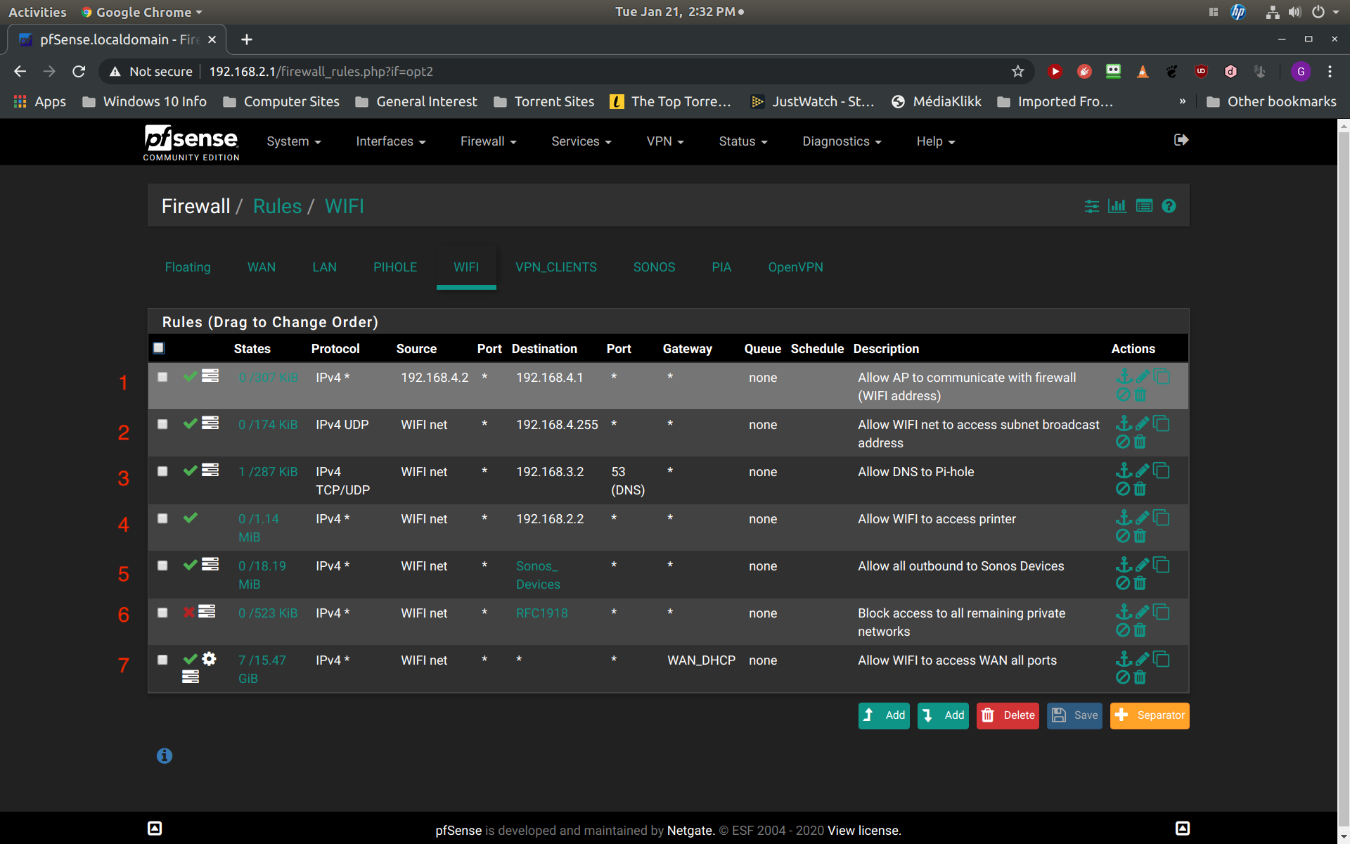1350x844 pixels.
Task: Edit the Block access to remaining private networks rule
Action: pos(1143,612)
